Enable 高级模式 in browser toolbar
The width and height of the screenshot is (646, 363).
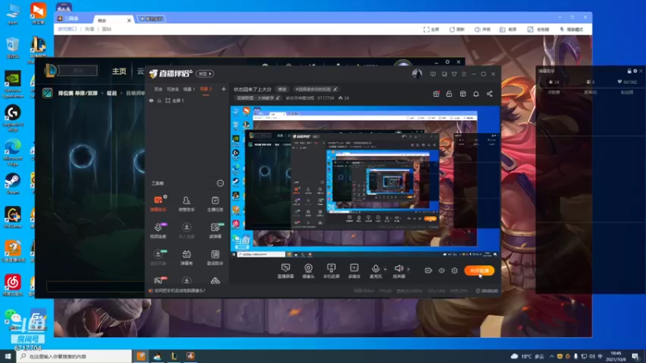(x=572, y=29)
